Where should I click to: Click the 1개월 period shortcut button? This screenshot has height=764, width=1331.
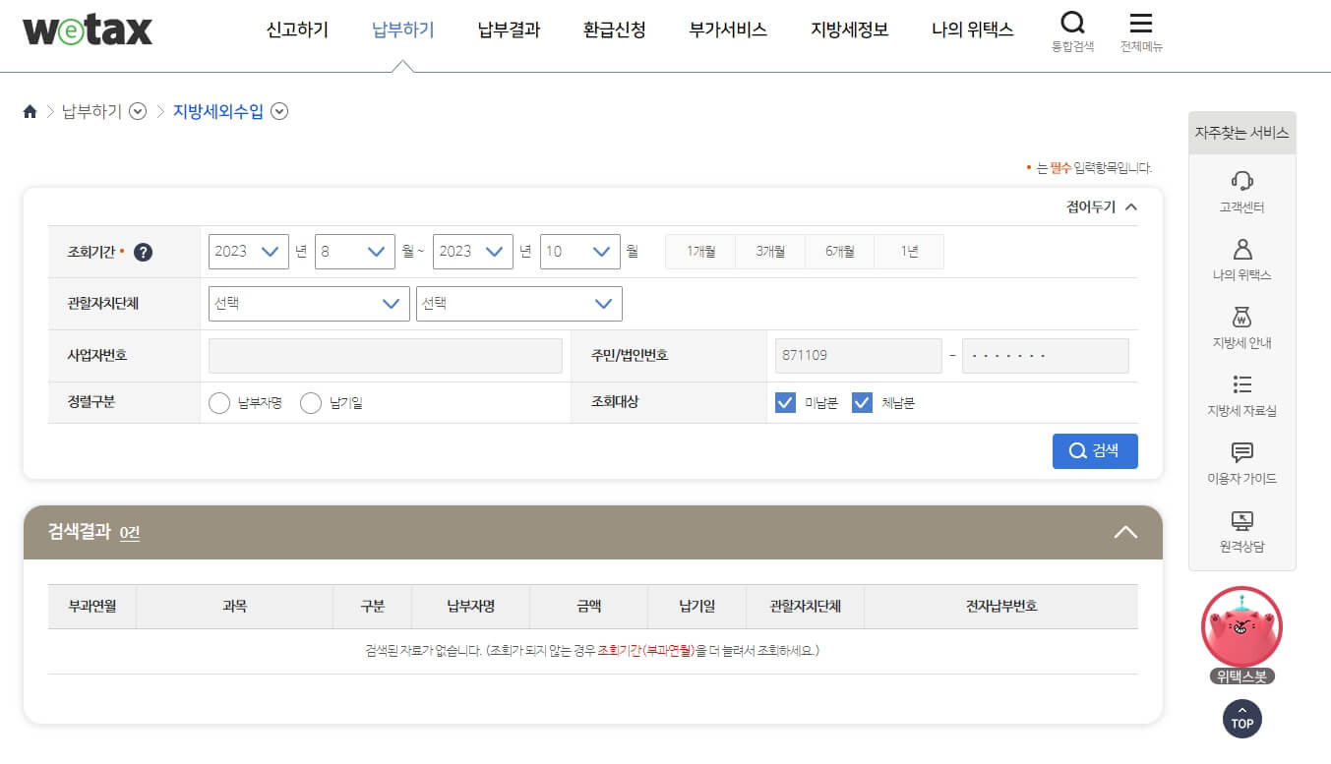(699, 251)
